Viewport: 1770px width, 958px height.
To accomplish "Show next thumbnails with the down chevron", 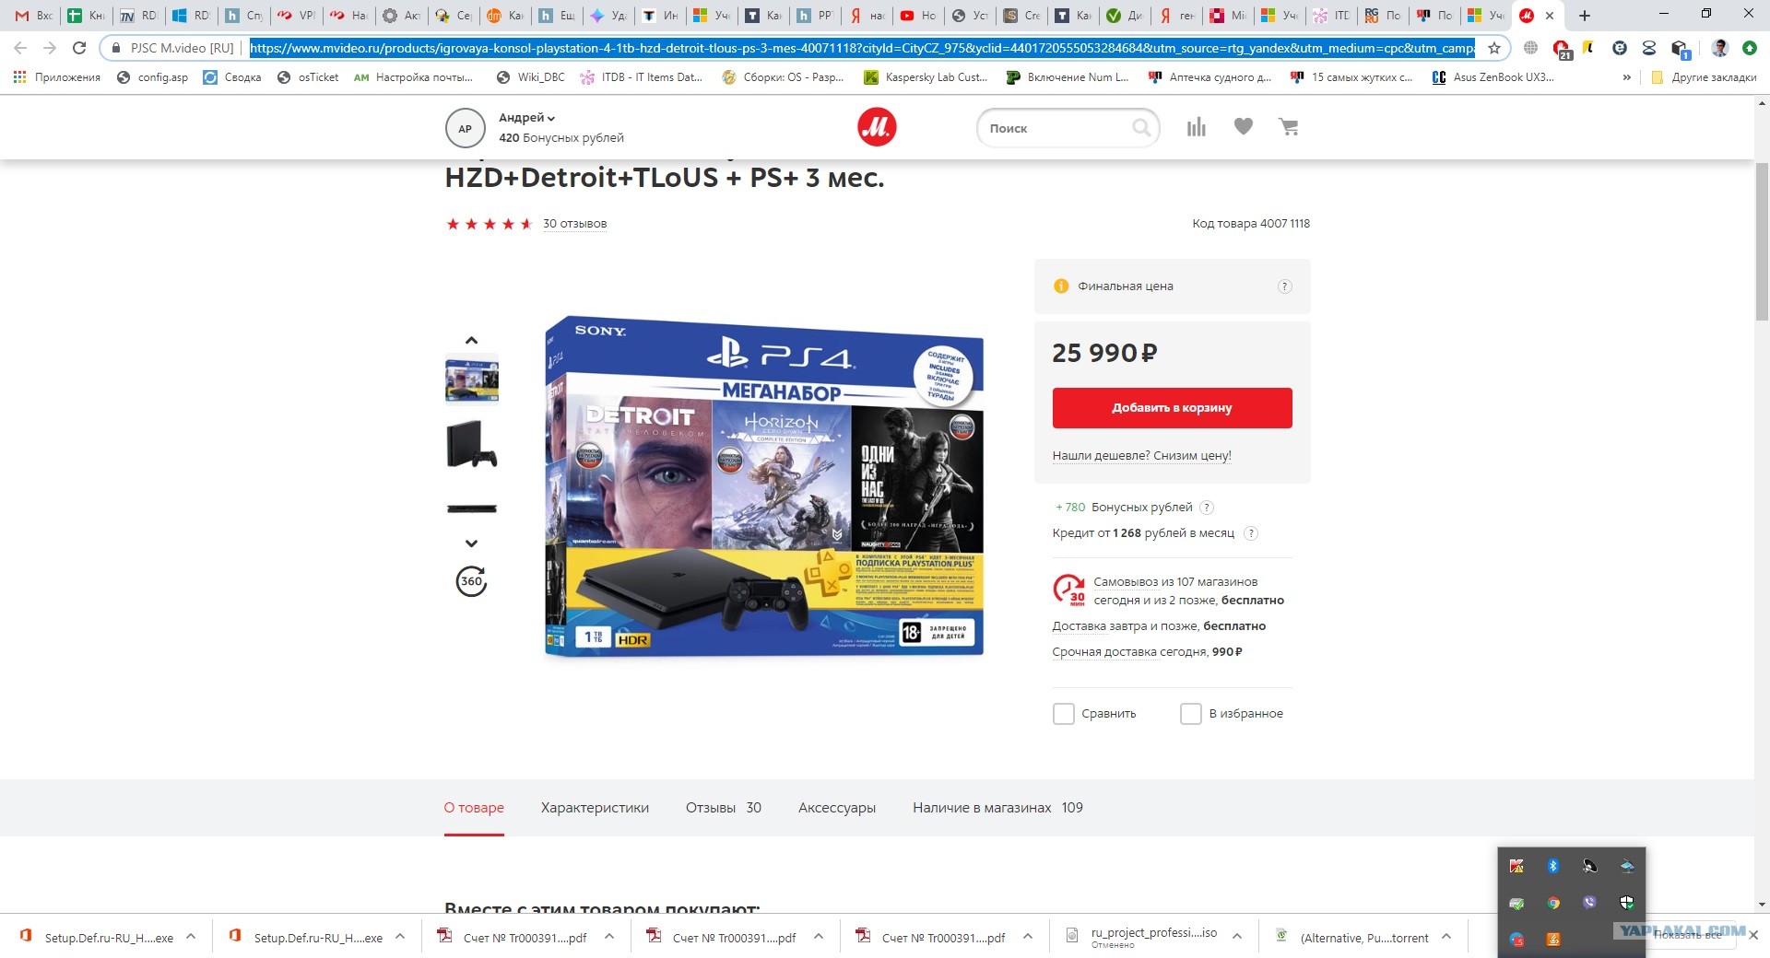I will point(471,543).
